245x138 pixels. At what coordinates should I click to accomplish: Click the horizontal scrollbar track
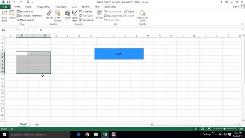[x=193, y=124]
